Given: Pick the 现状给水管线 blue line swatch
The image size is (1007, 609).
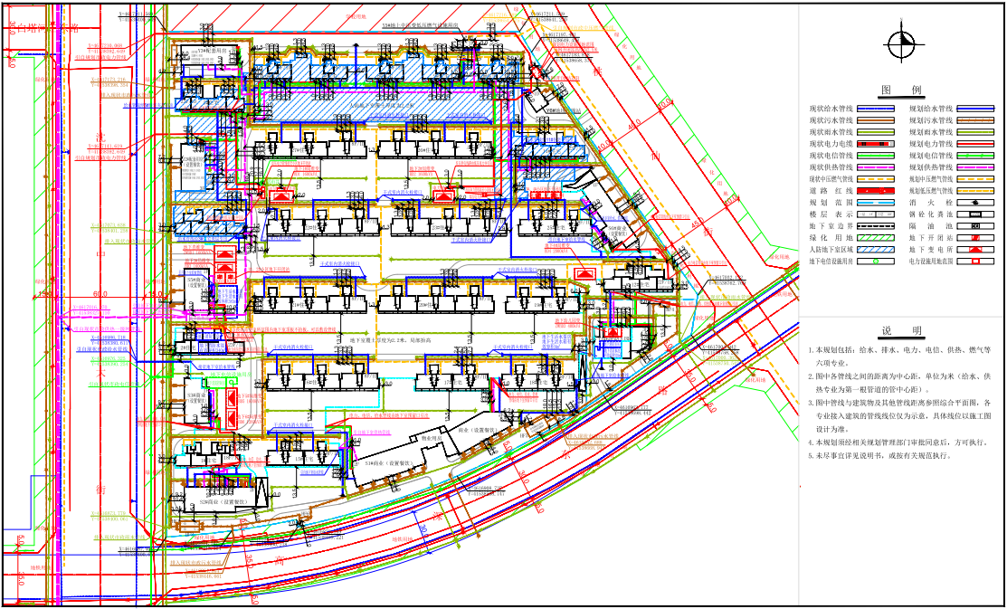Looking at the screenshot, I should click(x=876, y=109).
